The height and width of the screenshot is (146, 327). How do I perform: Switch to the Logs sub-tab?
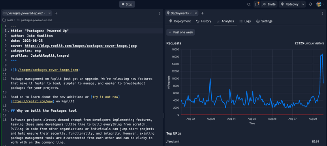point(245,21)
